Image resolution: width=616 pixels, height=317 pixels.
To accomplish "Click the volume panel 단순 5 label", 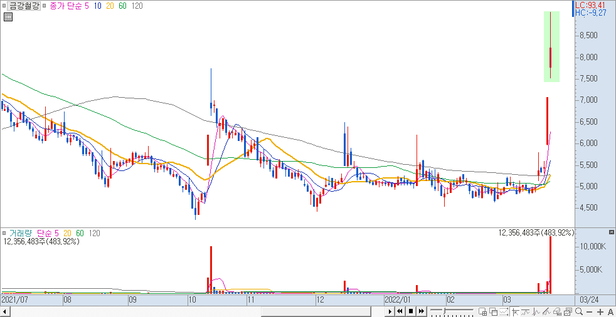I will point(46,233).
